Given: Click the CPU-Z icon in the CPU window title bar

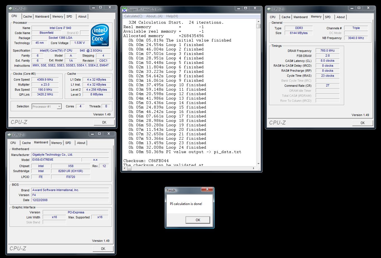Looking at the screenshot, I should click(x=11, y=8).
